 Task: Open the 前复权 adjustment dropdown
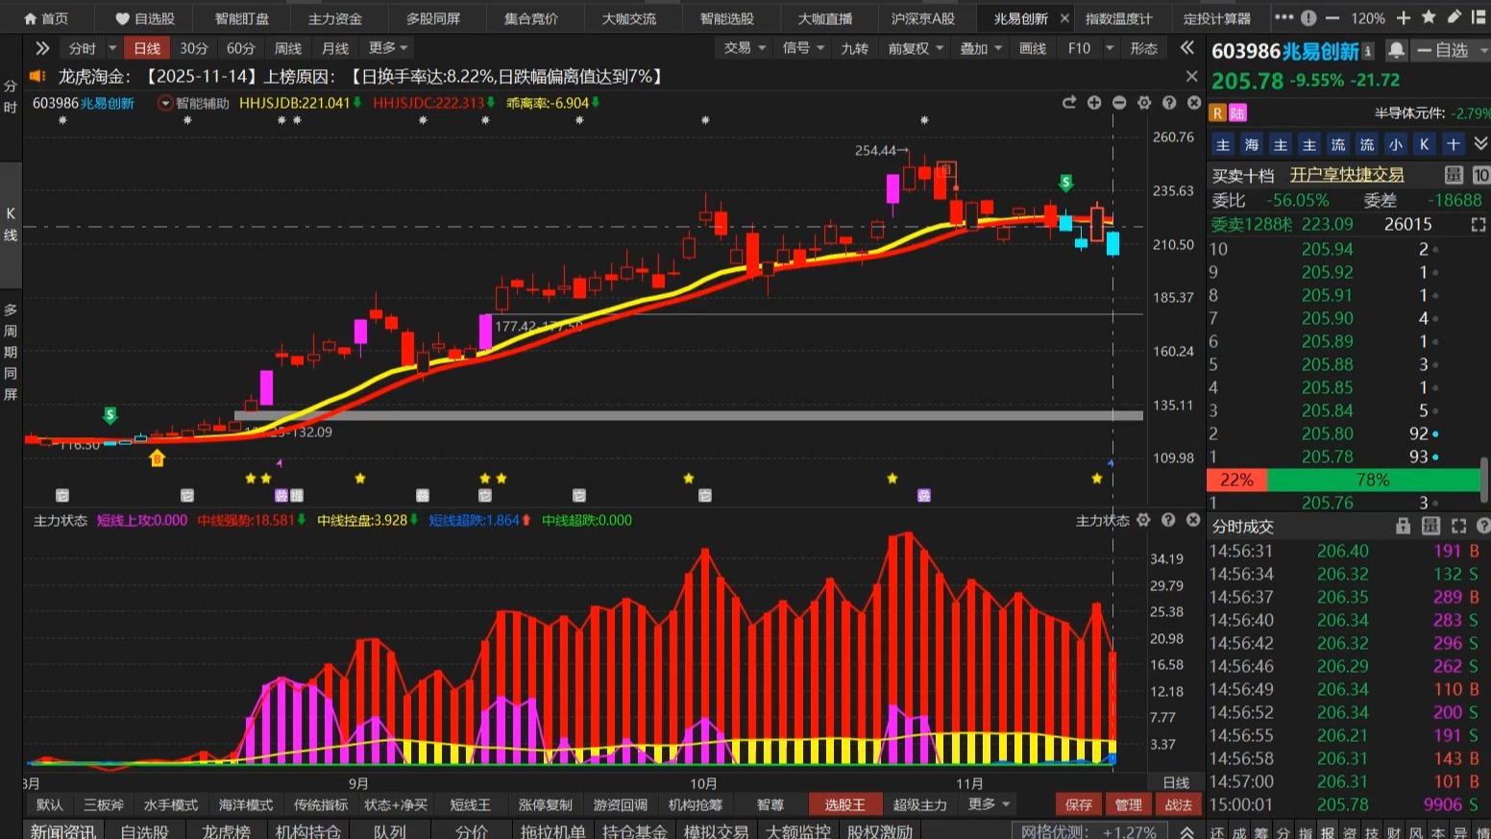pyautogui.click(x=915, y=48)
